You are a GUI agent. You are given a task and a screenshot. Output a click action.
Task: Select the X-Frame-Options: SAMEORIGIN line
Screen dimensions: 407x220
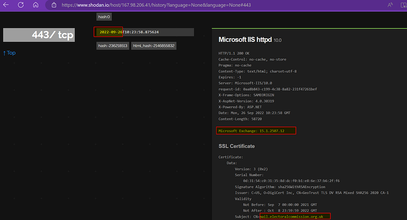coord(246,95)
